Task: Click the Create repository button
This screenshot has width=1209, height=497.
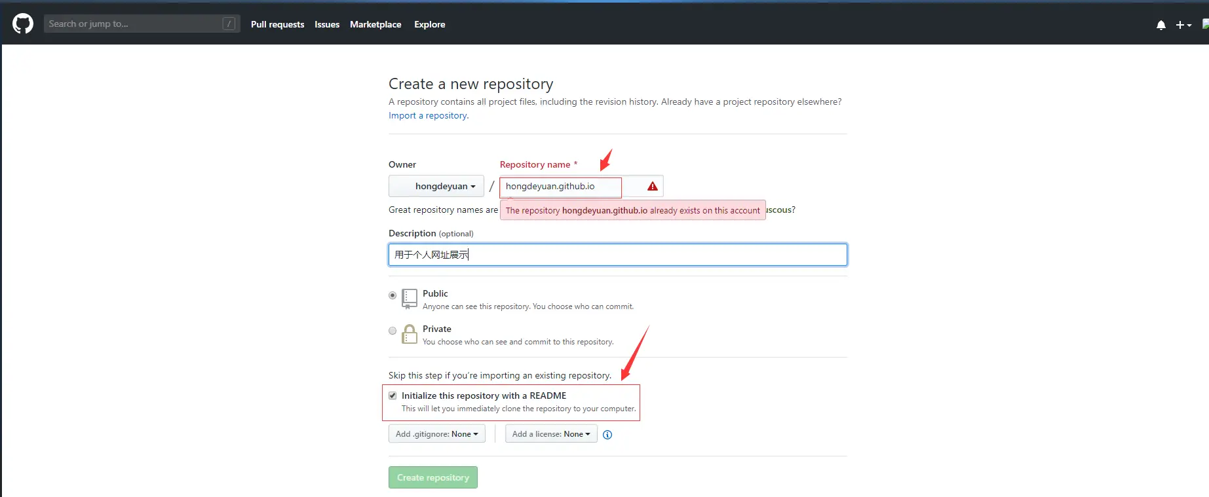Action: [x=433, y=477]
